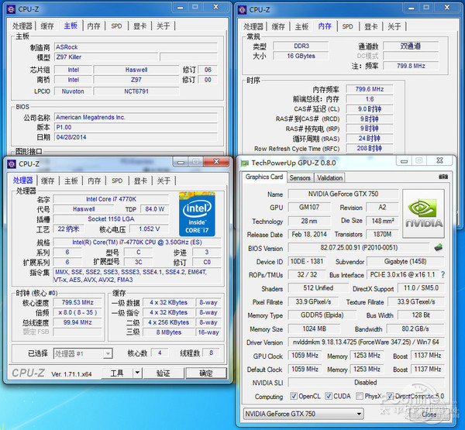This screenshot has height=430, width=465.
Task: Click the 1024 MB Memory Size value
Action: (x=314, y=329)
